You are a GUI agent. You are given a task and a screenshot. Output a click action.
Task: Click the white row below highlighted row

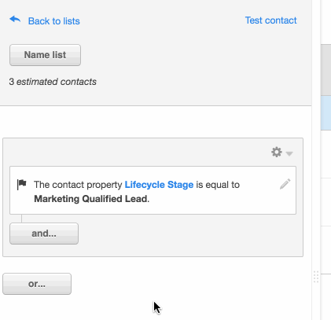[325, 154]
